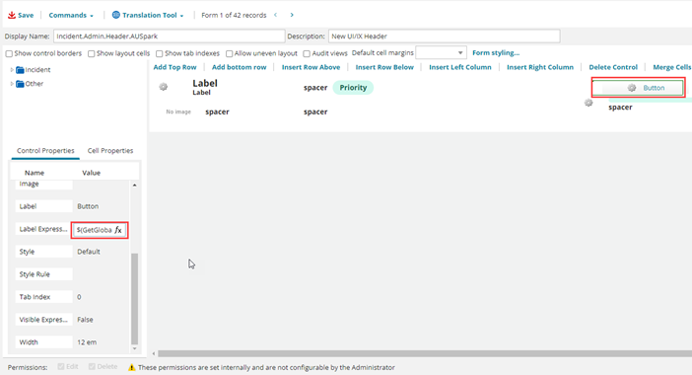
Task: Expand the Incident tree node
Action: 12,70
